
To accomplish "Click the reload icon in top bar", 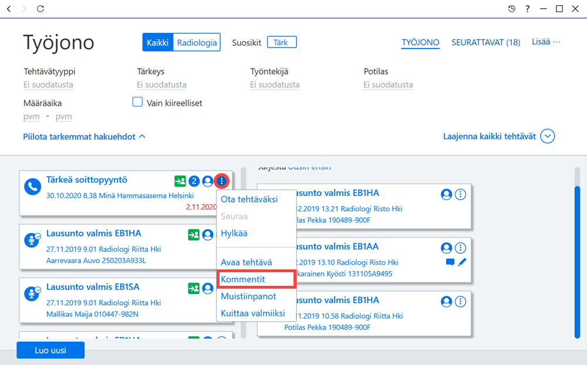I will coord(41,9).
